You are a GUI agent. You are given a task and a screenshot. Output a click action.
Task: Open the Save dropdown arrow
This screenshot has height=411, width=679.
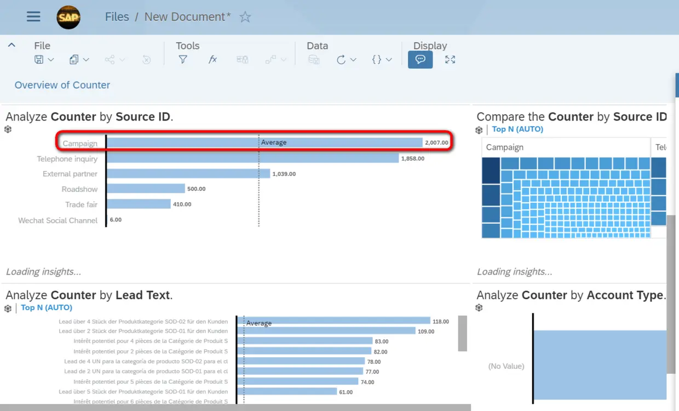pyautogui.click(x=51, y=60)
